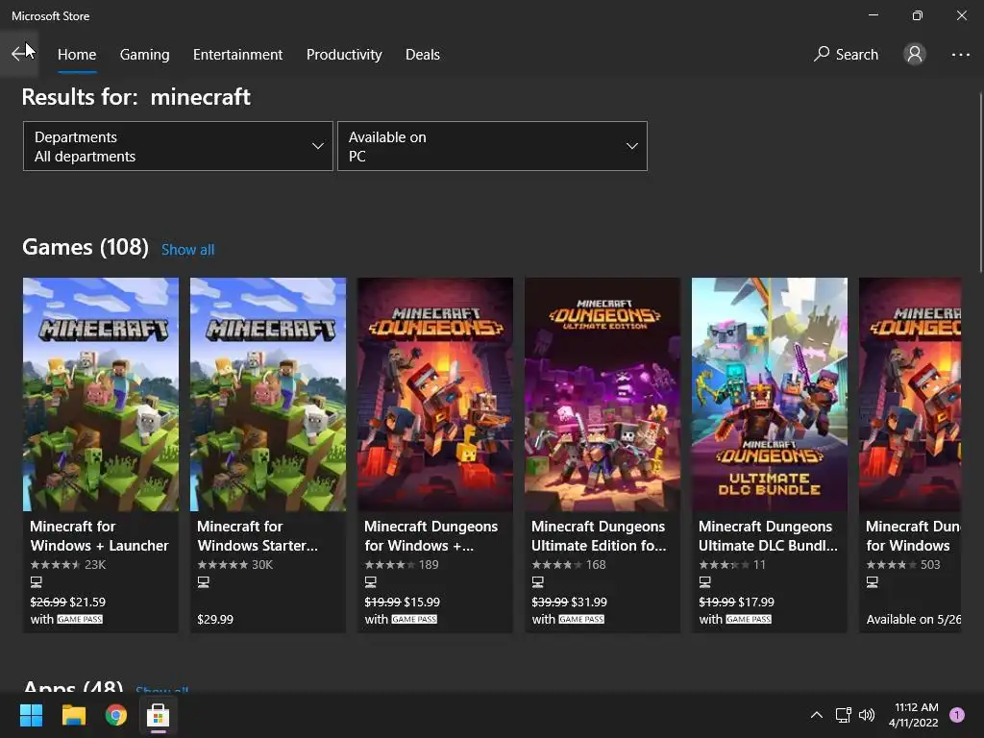
Task: Open notification center badge
Action: 957,715
